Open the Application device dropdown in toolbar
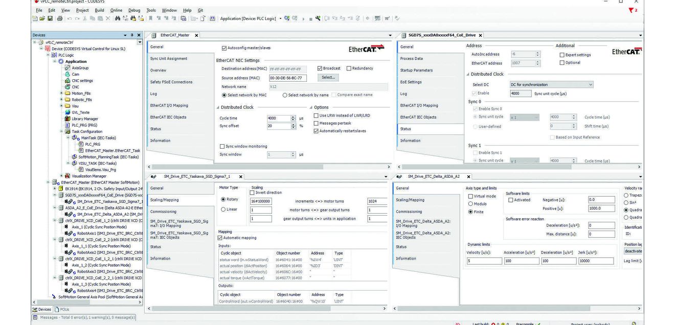This screenshot has width=675, height=325. [x=280, y=18]
